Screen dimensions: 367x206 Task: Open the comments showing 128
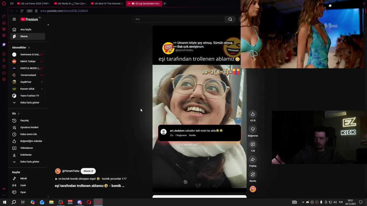pyautogui.click(x=253, y=144)
